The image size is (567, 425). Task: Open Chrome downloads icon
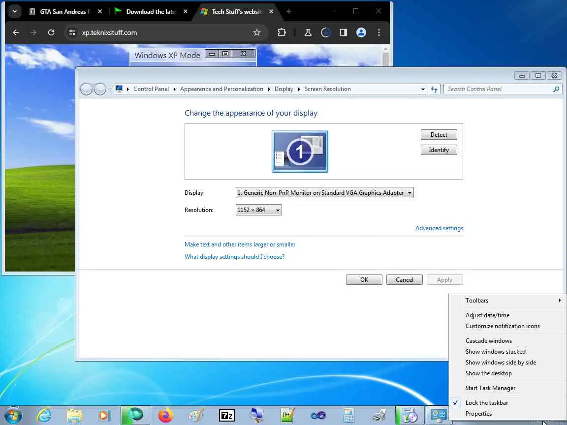point(325,32)
